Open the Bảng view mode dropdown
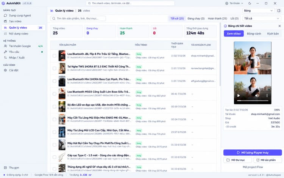The height and width of the screenshot is (178, 284). click(259, 11)
